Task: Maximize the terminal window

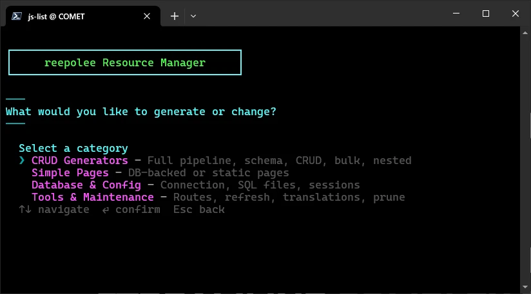Action: click(486, 14)
